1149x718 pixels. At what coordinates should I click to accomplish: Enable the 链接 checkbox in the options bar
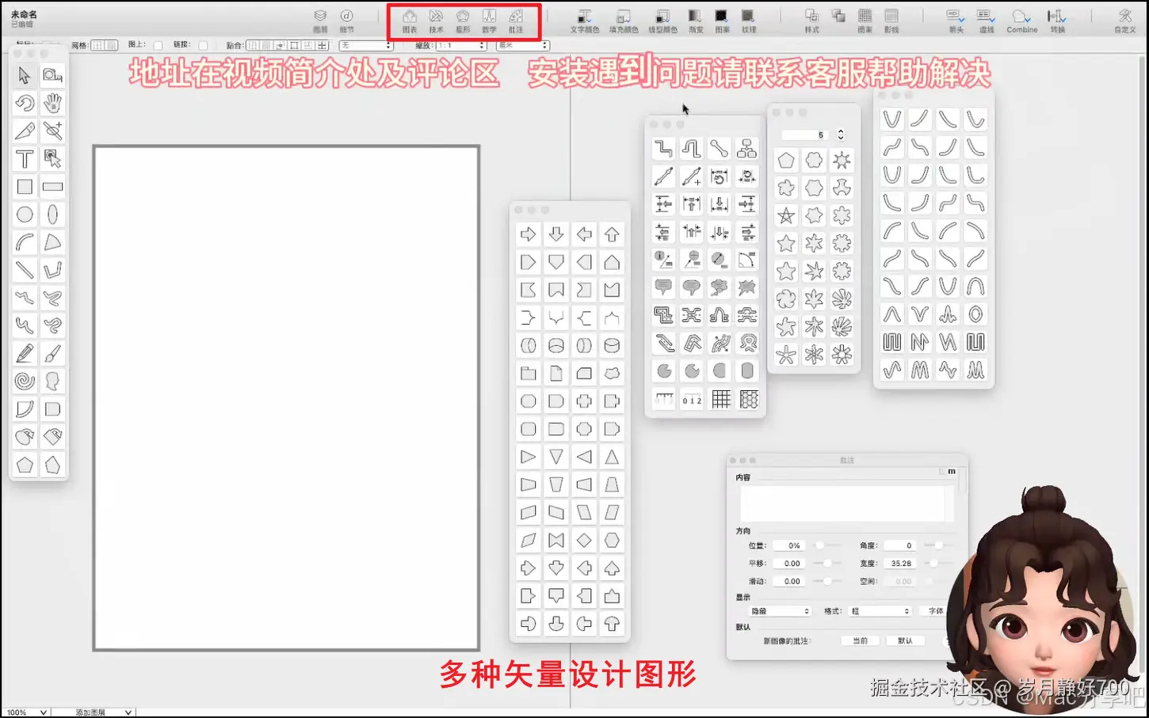[x=202, y=44]
